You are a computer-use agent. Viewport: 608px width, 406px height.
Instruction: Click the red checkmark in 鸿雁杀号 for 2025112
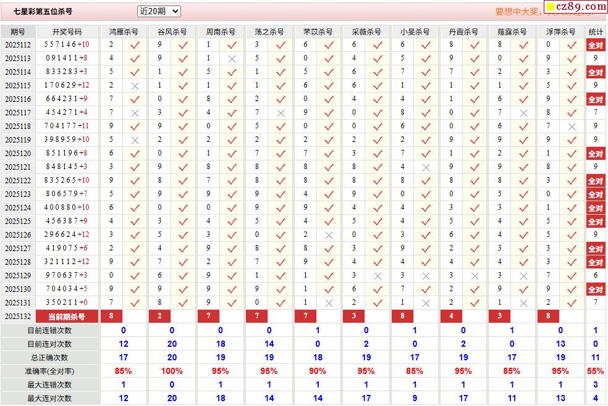click(x=135, y=45)
